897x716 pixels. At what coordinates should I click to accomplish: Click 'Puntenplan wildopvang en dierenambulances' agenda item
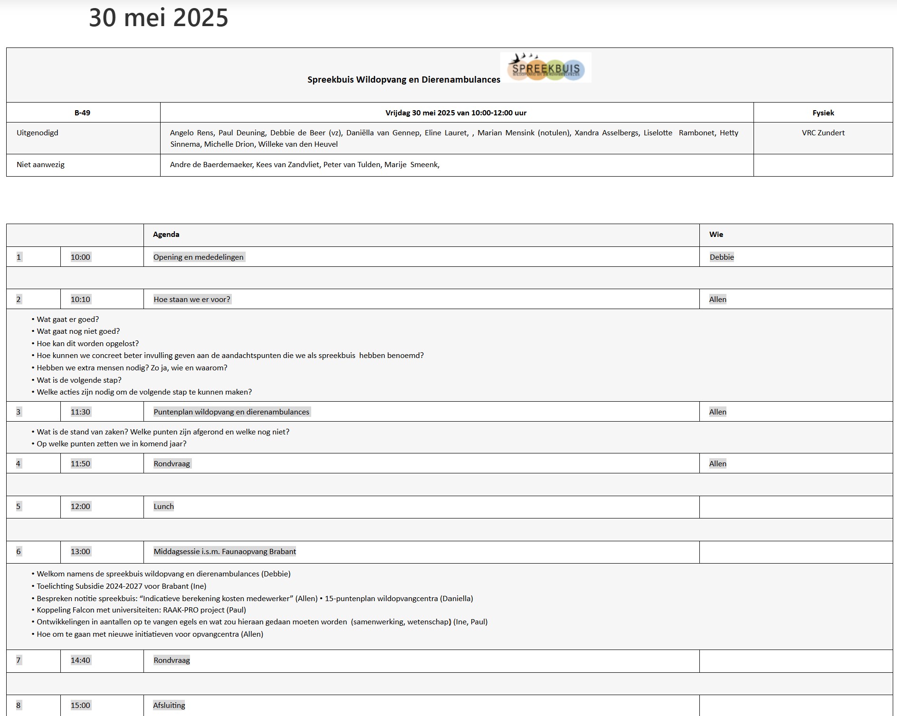point(231,412)
